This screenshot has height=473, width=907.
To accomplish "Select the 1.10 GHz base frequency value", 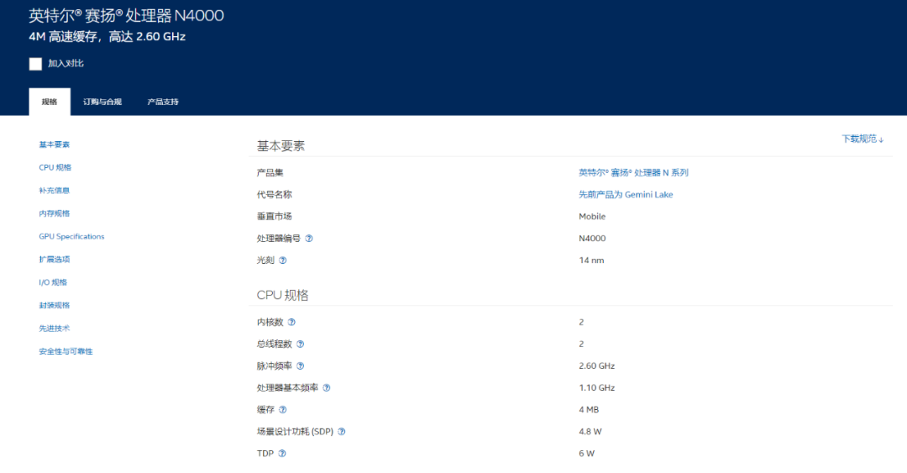I will [x=597, y=388].
